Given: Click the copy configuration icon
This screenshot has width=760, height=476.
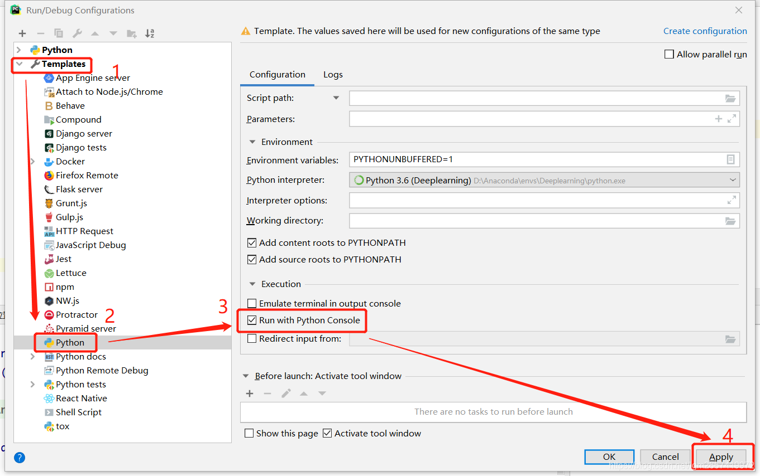Looking at the screenshot, I should pyautogui.click(x=59, y=33).
